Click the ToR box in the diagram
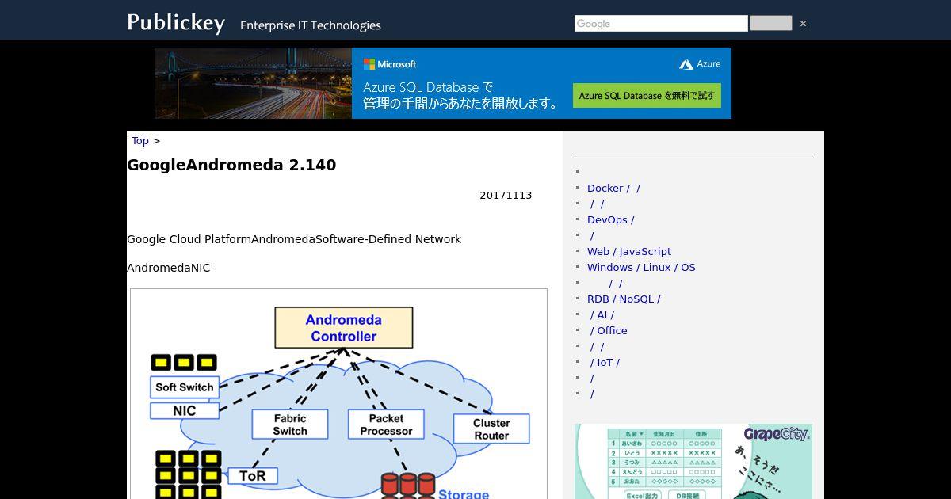The width and height of the screenshot is (951, 499). click(253, 476)
